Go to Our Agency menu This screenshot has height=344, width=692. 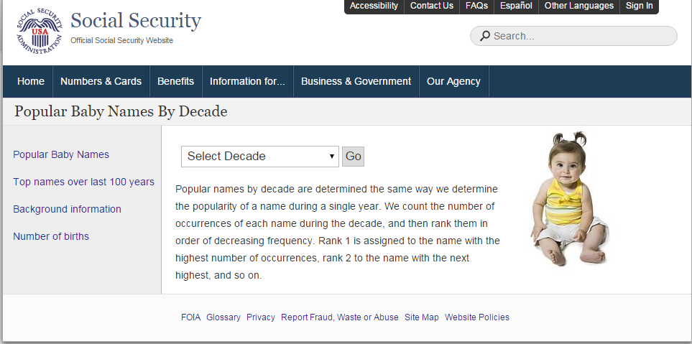453,81
